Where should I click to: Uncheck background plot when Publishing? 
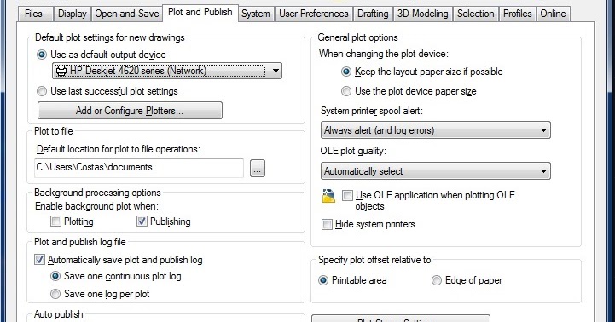pos(142,221)
